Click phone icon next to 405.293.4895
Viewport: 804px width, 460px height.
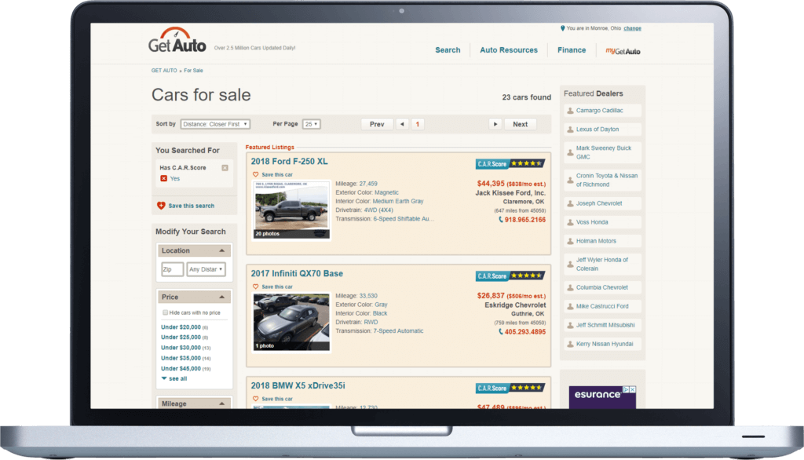click(x=501, y=332)
